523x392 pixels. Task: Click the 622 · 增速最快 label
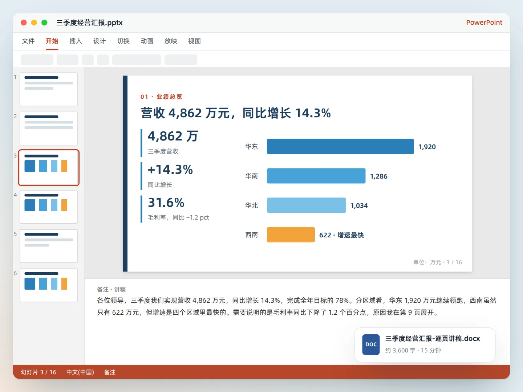tap(341, 235)
